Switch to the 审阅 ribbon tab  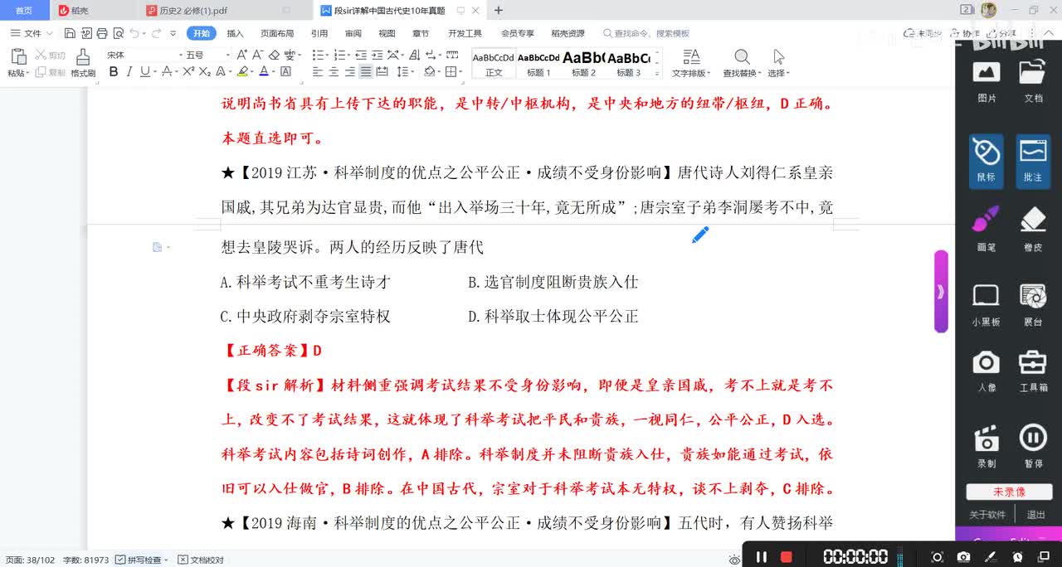click(353, 33)
